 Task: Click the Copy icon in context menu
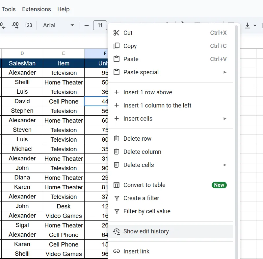tap(117, 46)
